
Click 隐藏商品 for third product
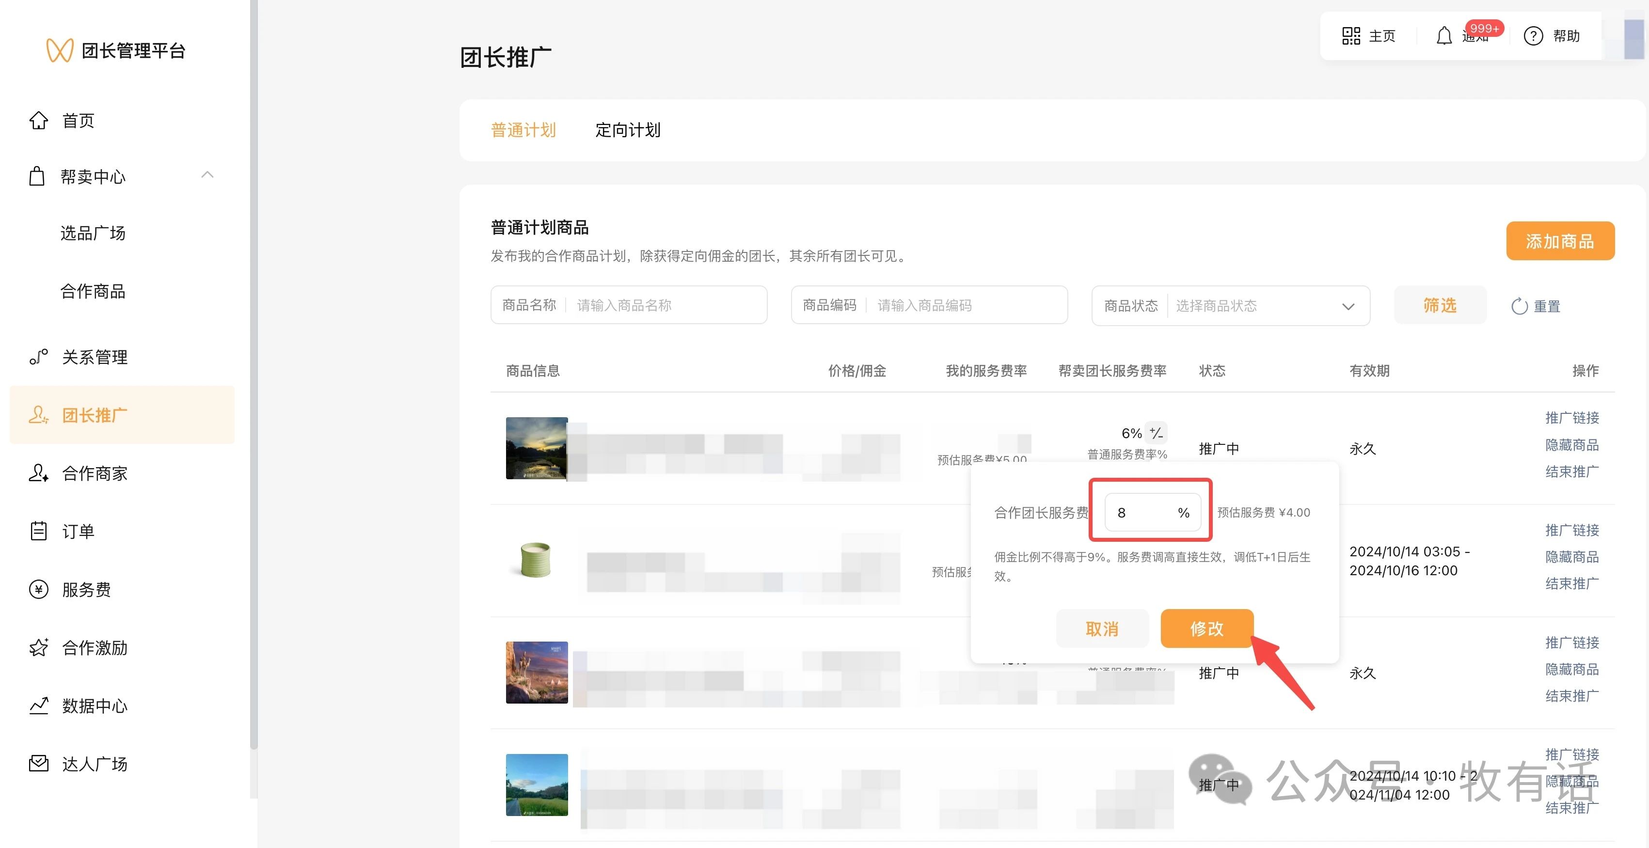click(x=1571, y=669)
